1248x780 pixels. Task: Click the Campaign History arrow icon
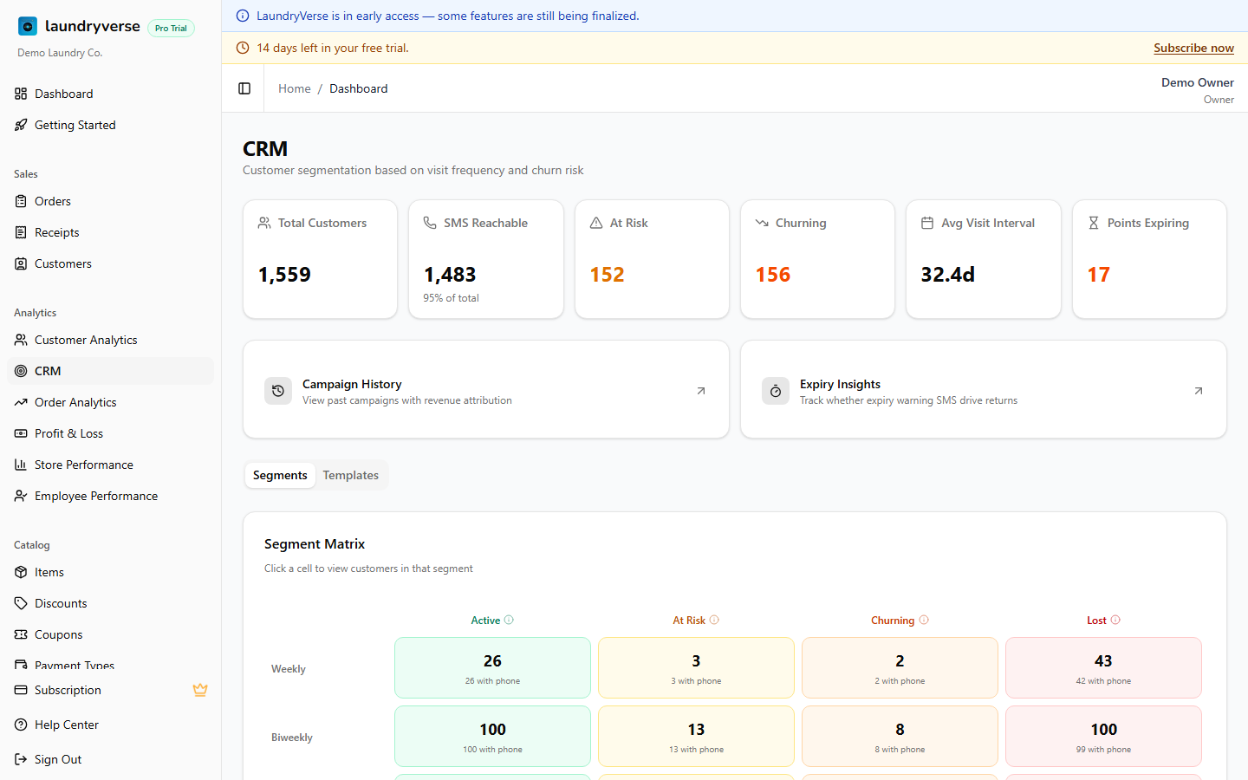pyautogui.click(x=701, y=391)
